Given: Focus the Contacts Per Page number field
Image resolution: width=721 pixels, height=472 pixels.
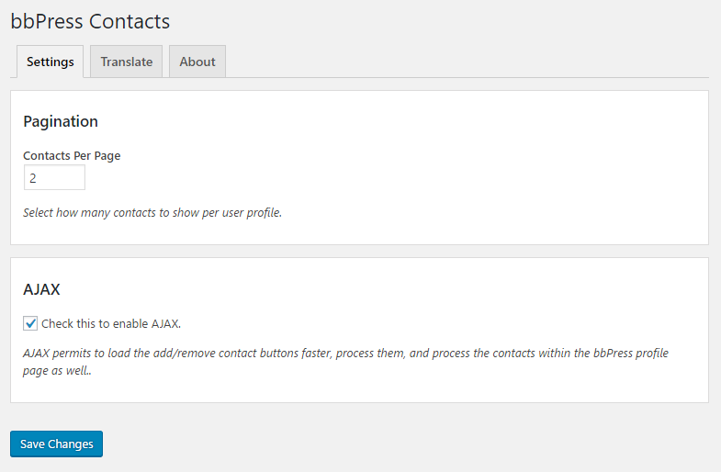Looking at the screenshot, I should tap(54, 178).
